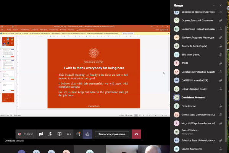Show the conversation chat panel
The height and width of the screenshot is (153, 229).
[x=78, y=134]
